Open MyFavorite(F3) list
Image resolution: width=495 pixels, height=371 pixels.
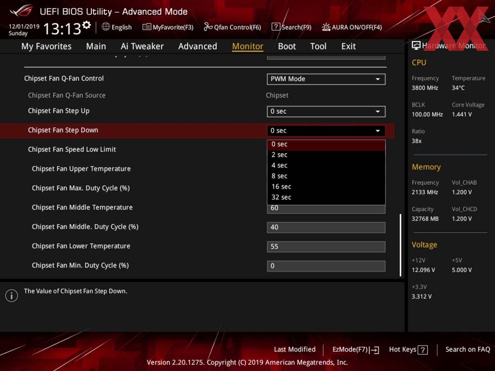pos(168,27)
